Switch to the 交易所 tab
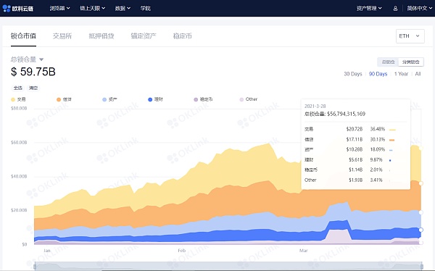The width and height of the screenshot is (435, 271). pyautogui.click(x=62, y=36)
